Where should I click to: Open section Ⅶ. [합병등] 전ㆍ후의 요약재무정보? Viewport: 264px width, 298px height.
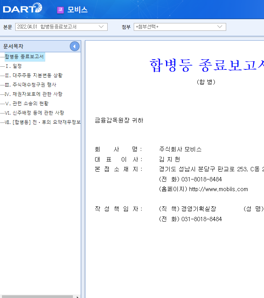click(43, 122)
